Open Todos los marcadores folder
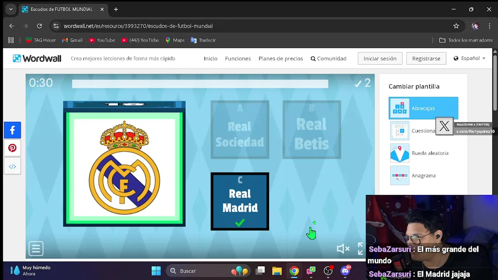Screen dimensions: 498x280 [x=466, y=40]
